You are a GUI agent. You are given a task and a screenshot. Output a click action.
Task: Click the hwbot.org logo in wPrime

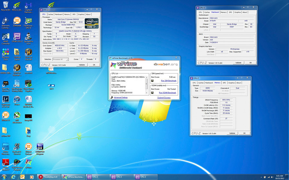(166, 64)
